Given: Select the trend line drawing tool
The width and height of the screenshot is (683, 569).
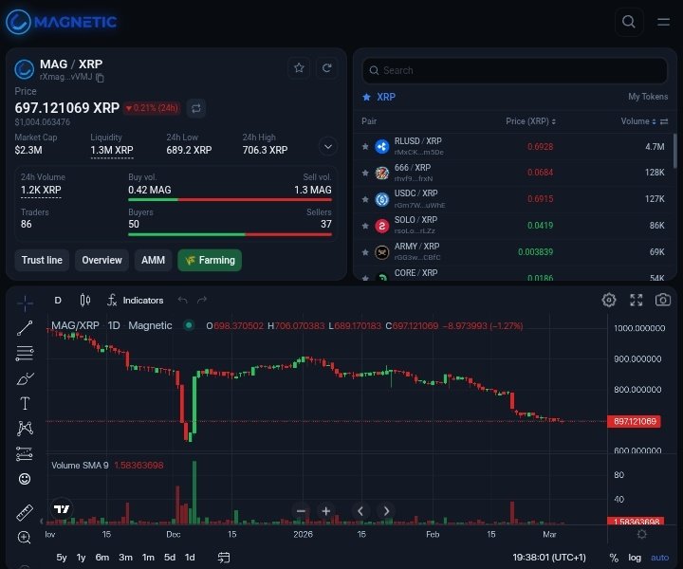Looking at the screenshot, I should pos(25,328).
